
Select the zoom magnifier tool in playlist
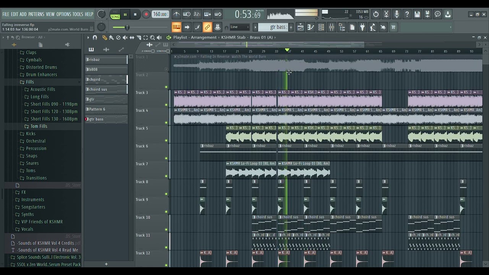click(x=152, y=37)
